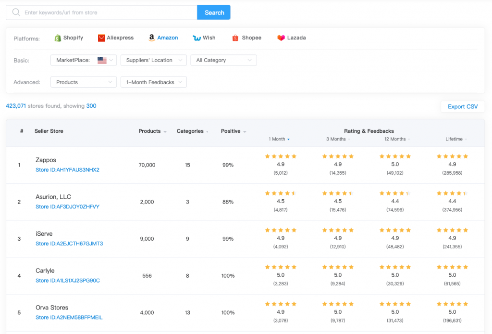
Task: Expand the All Category dropdown
Action: (x=223, y=60)
